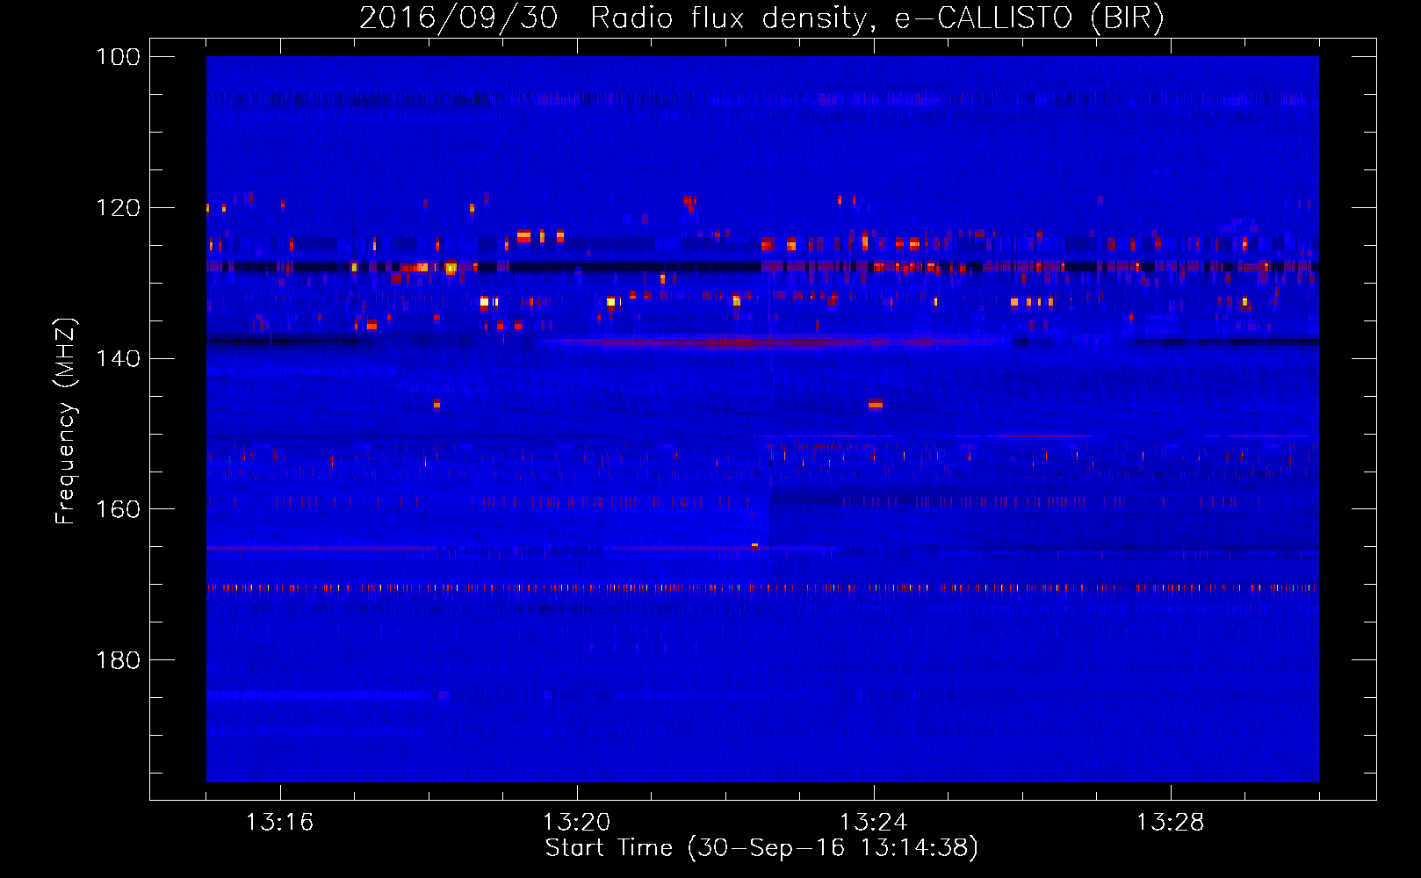1421x878 pixels.
Task: Click the time tick label 13:16
Action: [280, 823]
